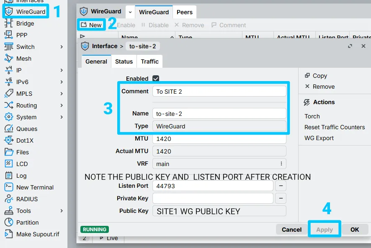The width and height of the screenshot is (371, 248).
Task: Open the WireGuard window dropdown chevron
Action: click(x=130, y=12)
